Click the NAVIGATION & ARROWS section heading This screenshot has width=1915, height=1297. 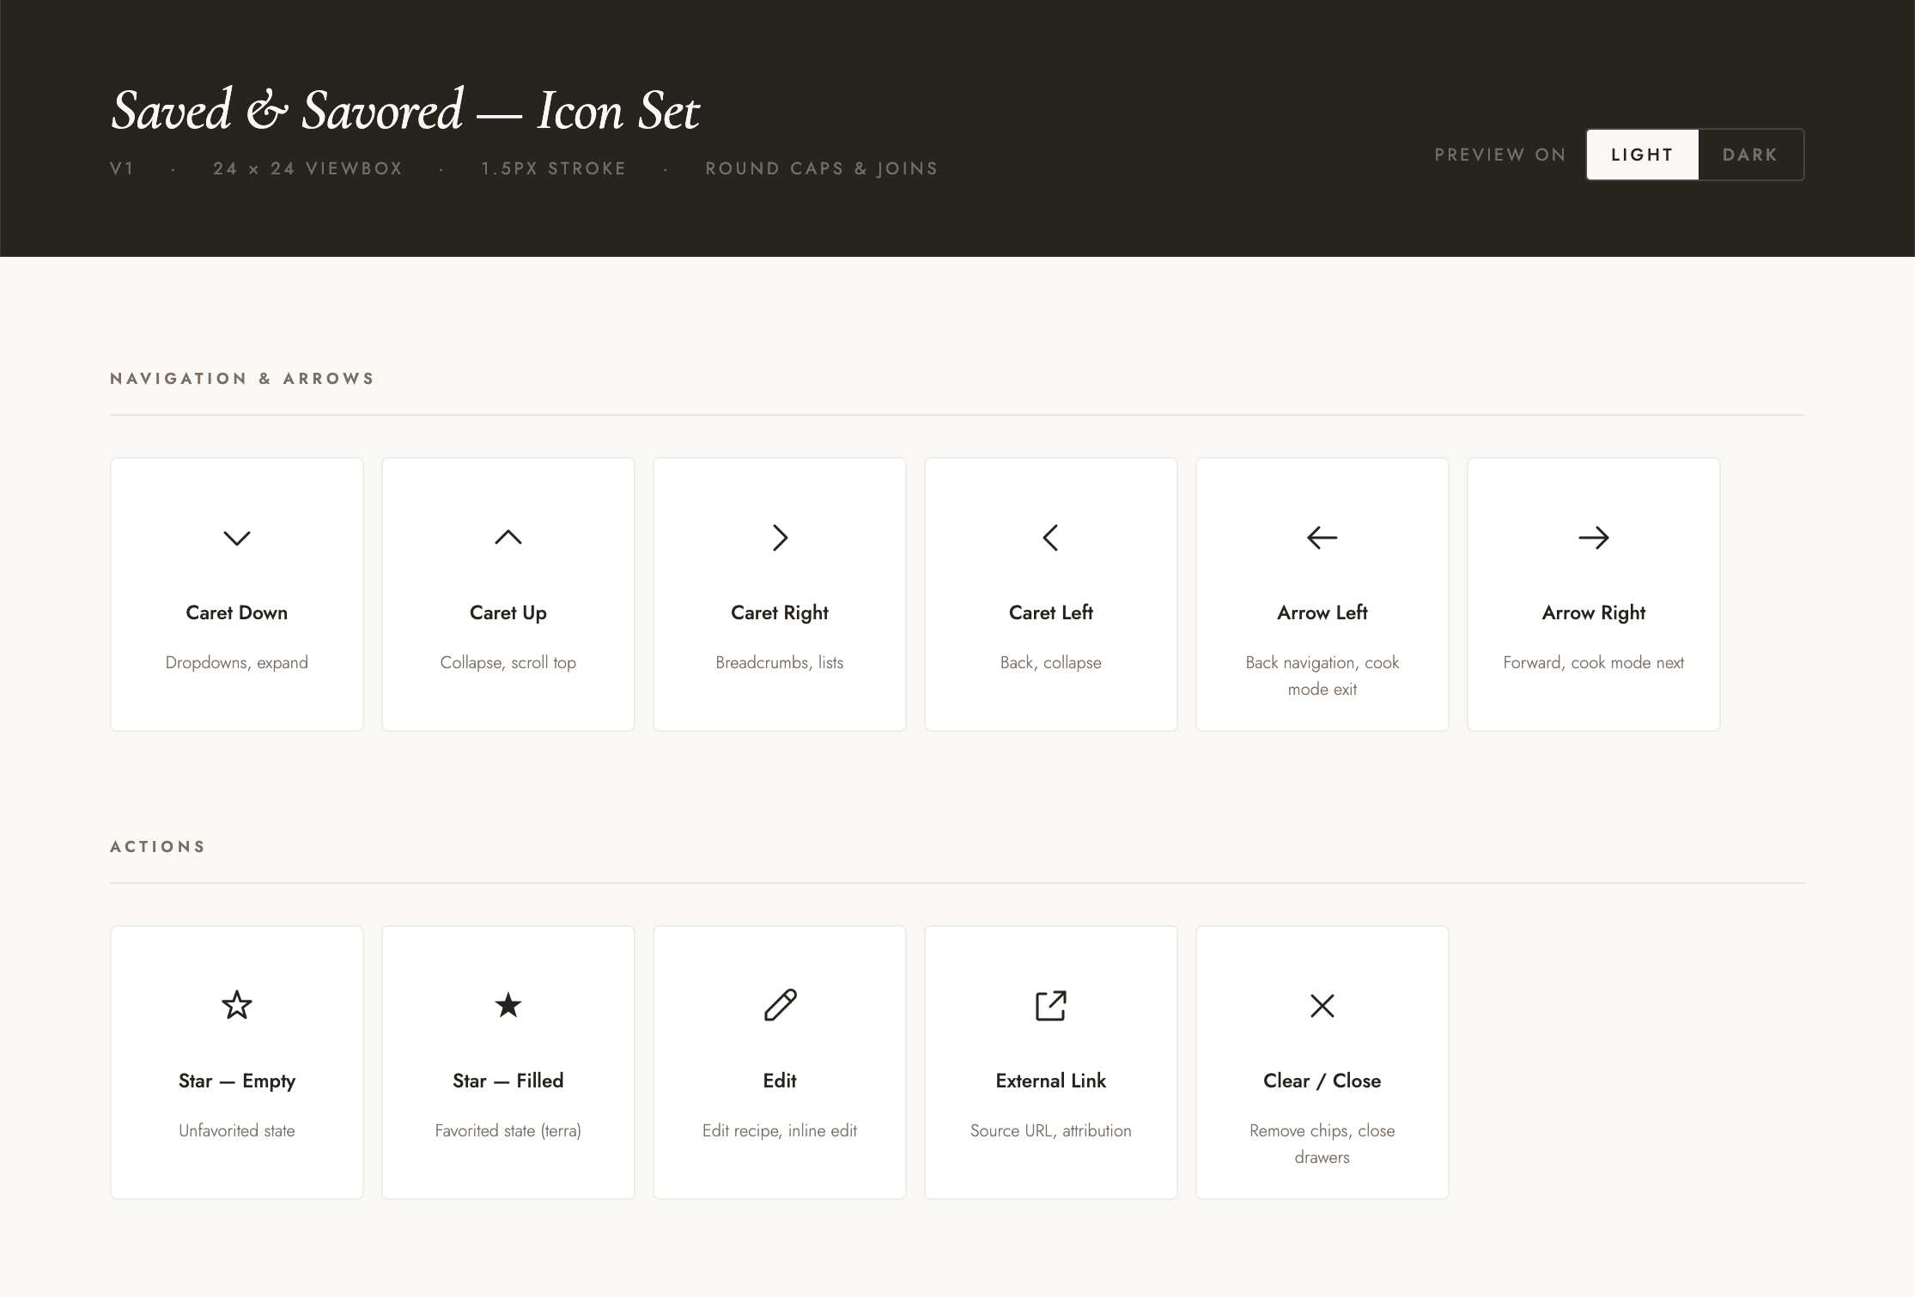(241, 378)
